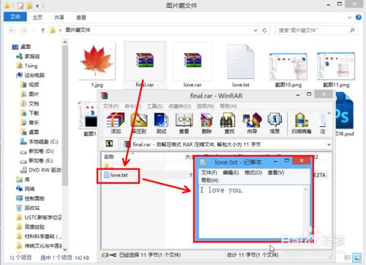Open the WinRAR archive path dropdown
Image resolution: width=366 pixels, height=265 pixels.
329,144
